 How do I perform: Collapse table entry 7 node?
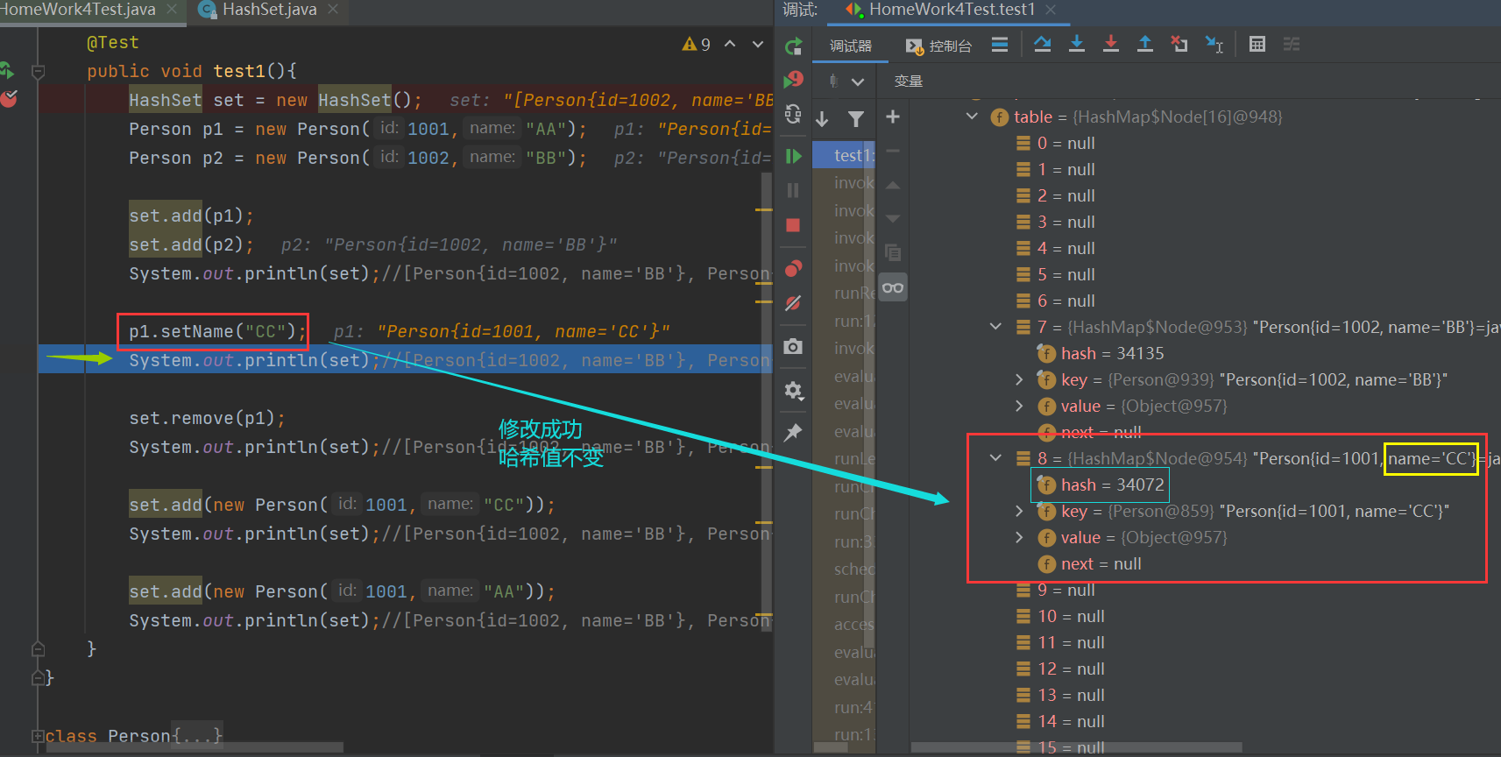pos(995,326)
